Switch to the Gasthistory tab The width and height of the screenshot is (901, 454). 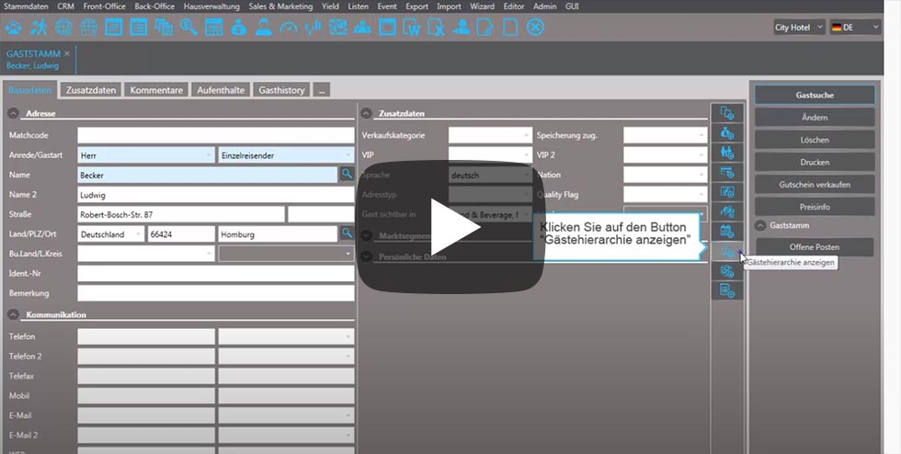point(281,90)
